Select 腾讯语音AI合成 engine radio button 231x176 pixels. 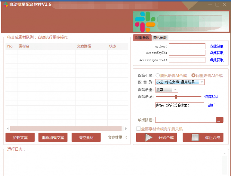coord(158,76)
